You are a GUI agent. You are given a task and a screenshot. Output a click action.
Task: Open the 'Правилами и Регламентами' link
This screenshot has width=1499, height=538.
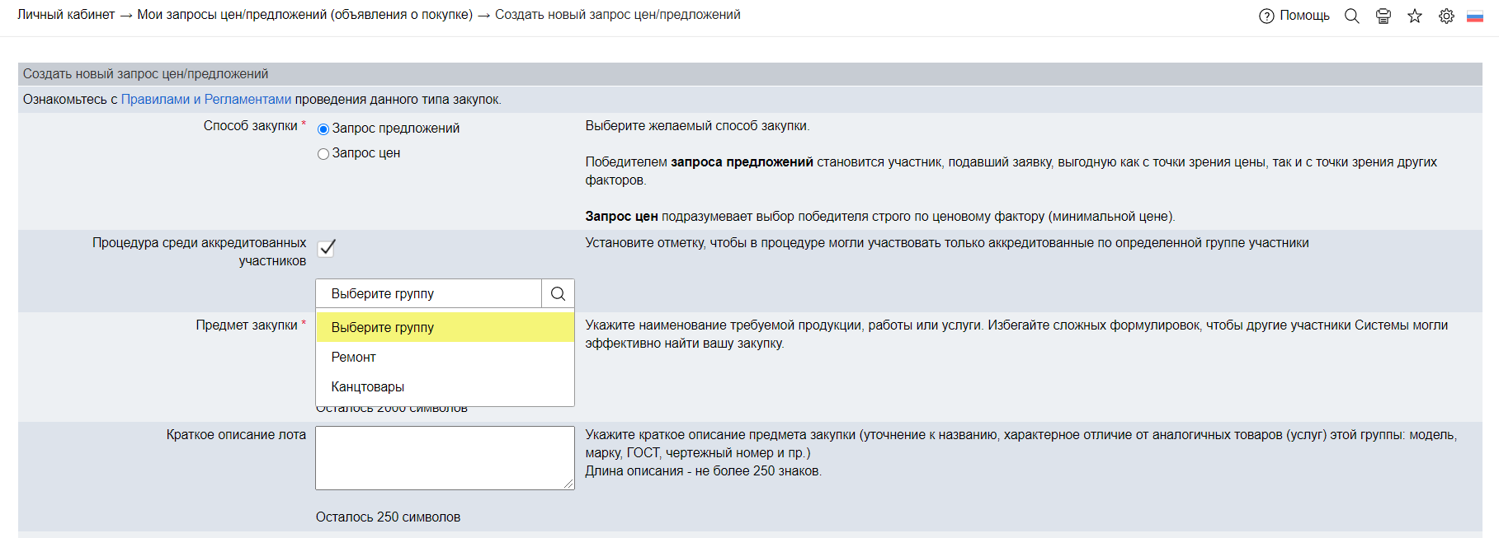205,100
